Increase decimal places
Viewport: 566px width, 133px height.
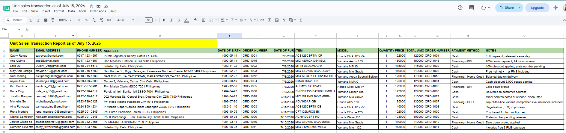(101, 20)
